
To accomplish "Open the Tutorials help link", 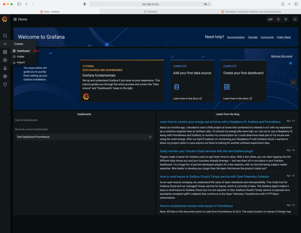I will coord(252,37).
